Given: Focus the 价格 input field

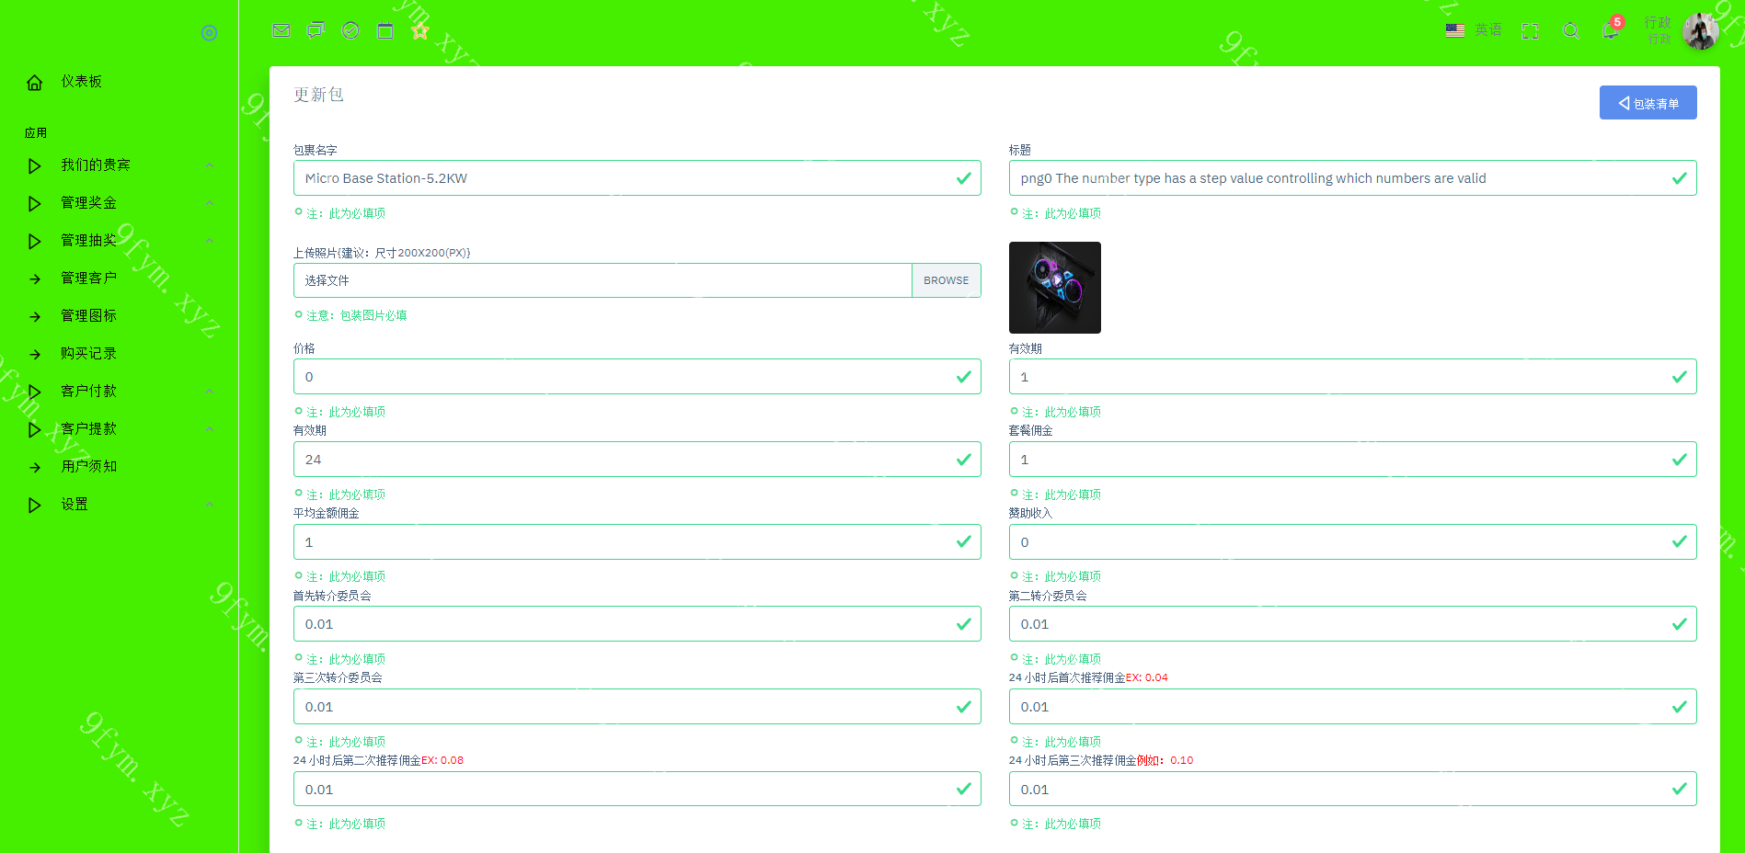Looking at the screenshot, I should click(x=637, y=377).
